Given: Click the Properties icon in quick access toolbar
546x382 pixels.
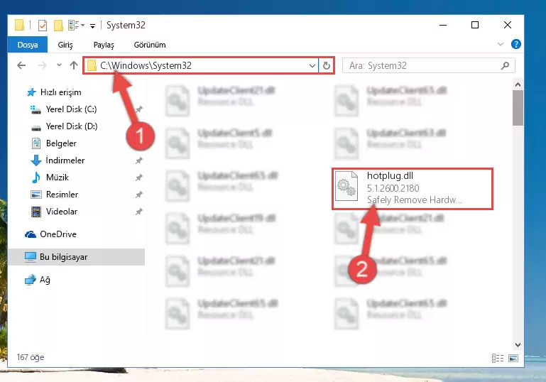Looking at the screenshot, I should (43, 26).
